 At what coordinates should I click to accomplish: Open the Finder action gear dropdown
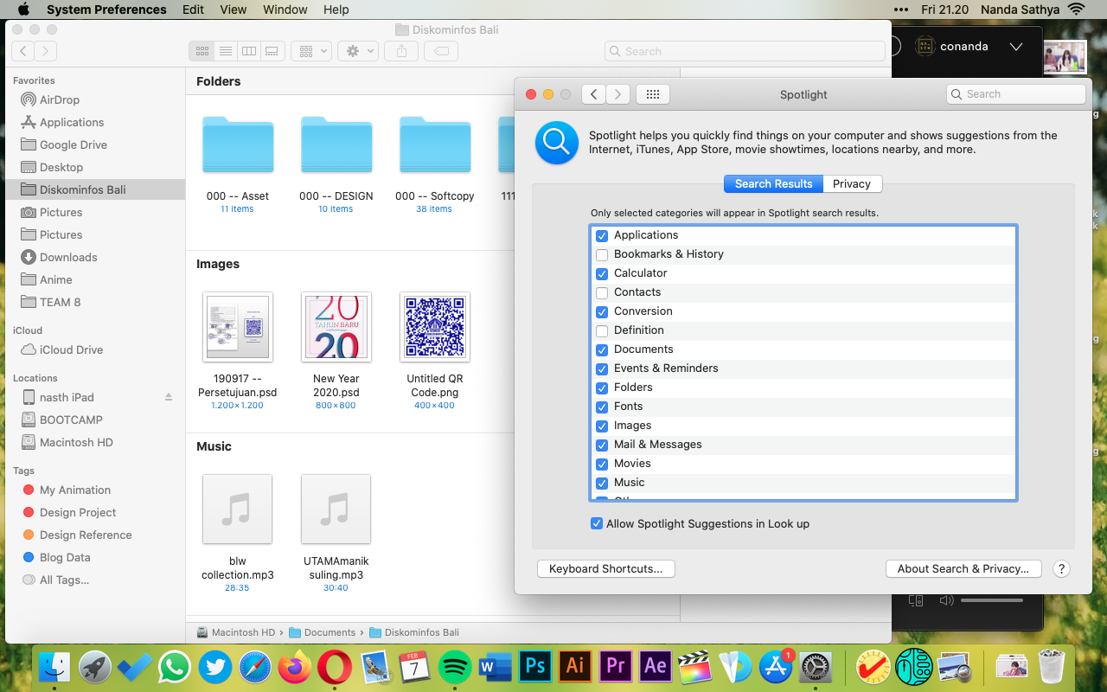[x=357, y=51]
